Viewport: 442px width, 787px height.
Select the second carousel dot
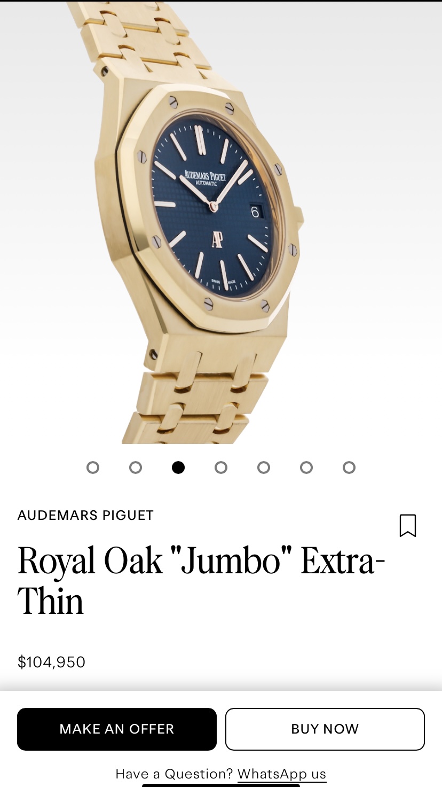tap(136, 467)
